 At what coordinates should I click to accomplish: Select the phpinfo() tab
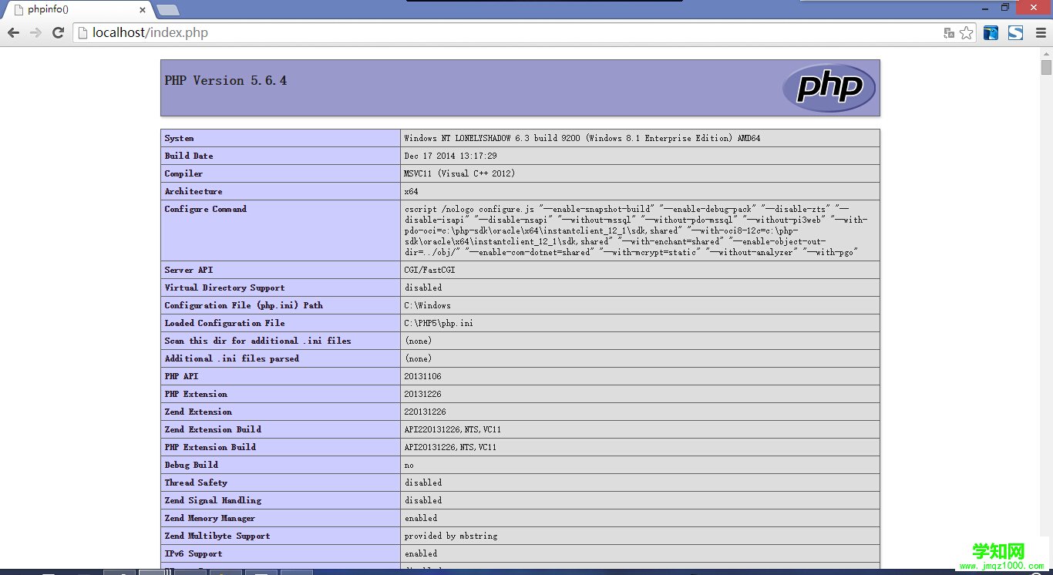77,10
